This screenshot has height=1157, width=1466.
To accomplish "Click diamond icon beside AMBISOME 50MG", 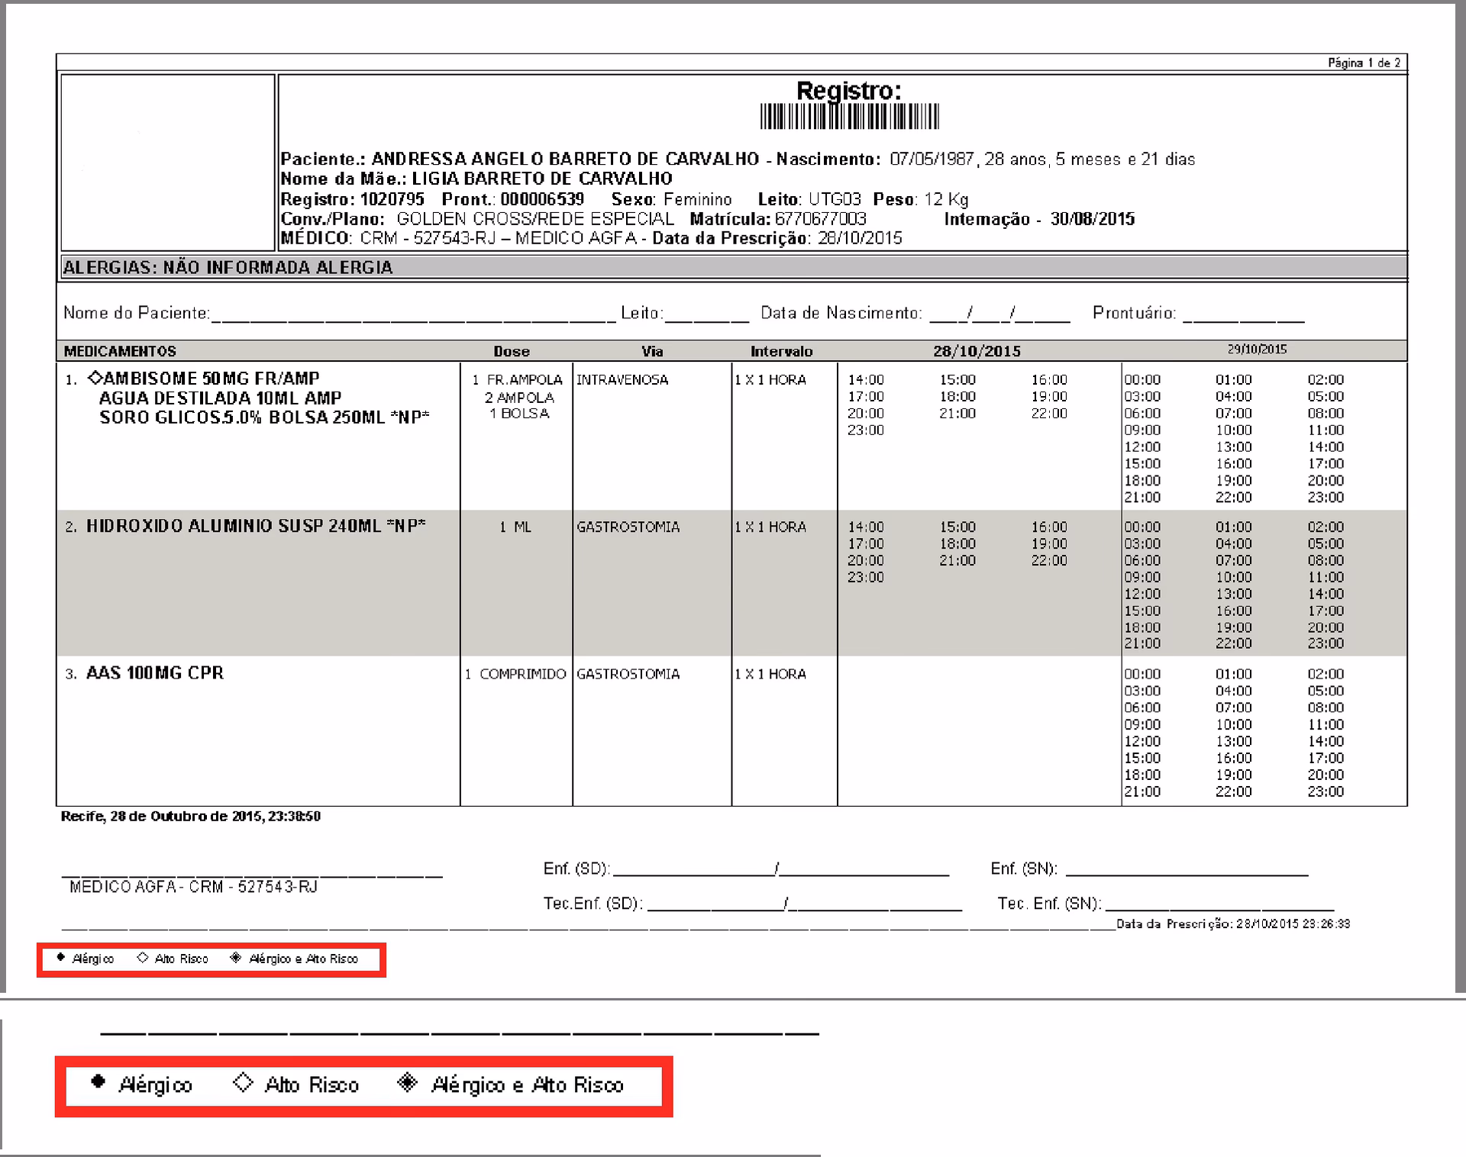I will pyautogui.click(x=95, y=377).
